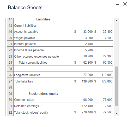Click Long-term liabilities value 77,000
This screenshot has height=127, width=128.
pyautogui.click(x=88, y=75)
